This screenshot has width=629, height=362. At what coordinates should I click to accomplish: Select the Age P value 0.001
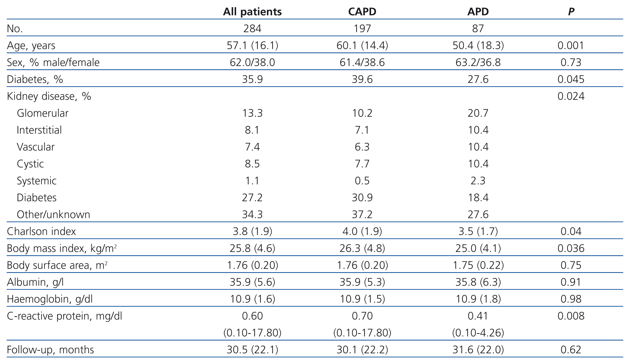pos(571,46)
